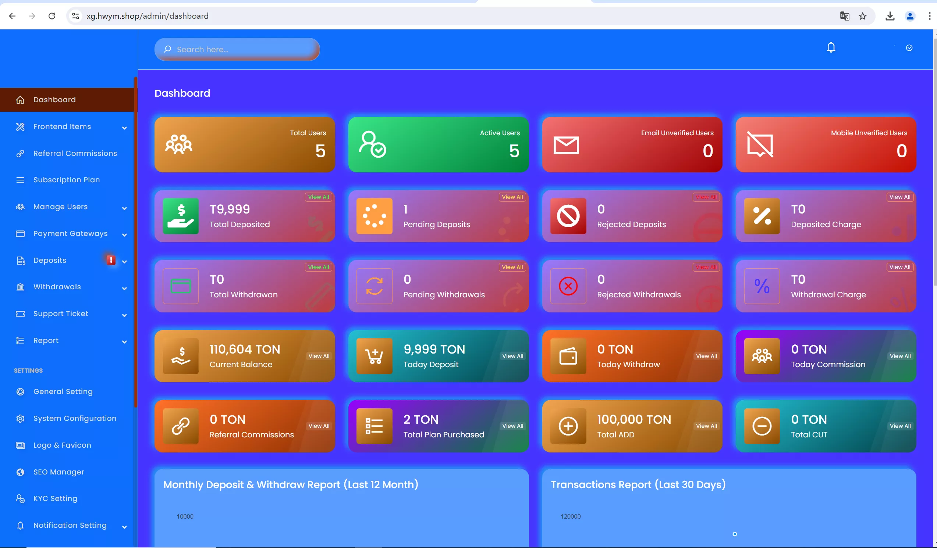Click the Referral Commissions chain link icon
This screenshot has height=548, width=937.
pos(181,426)
